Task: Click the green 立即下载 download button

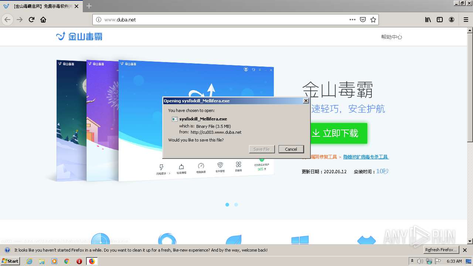Action: 338,133
